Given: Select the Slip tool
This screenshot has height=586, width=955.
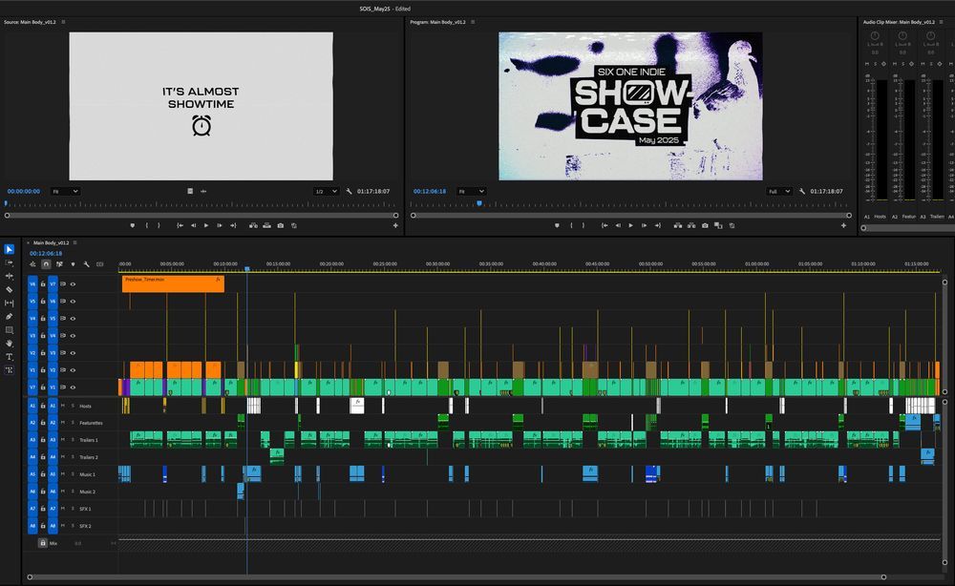Looking at the screenshot, I should (x=10, y=303).
